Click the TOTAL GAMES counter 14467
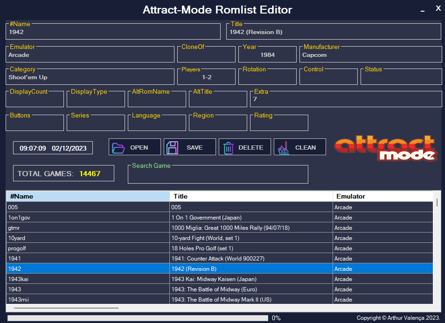Viewport: 445px width, 323px height. (x=63, y=173)
